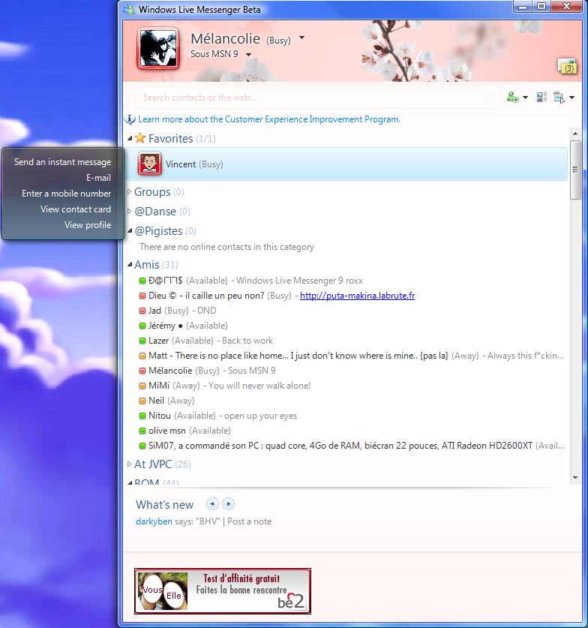Click Post a note
The height and width of the screenshot is (628, 588).
[249, 521]
